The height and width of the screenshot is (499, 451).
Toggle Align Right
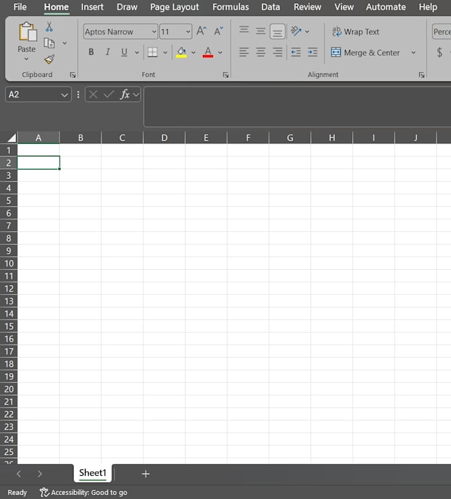pos(277,52)
